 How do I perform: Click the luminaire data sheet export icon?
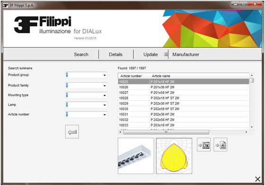[x=220, y=144]
